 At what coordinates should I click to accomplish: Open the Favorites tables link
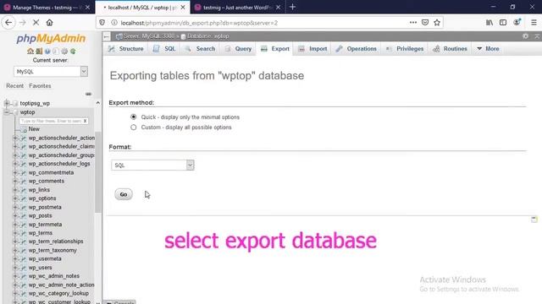pyautogui.click(x=40, y=86)
